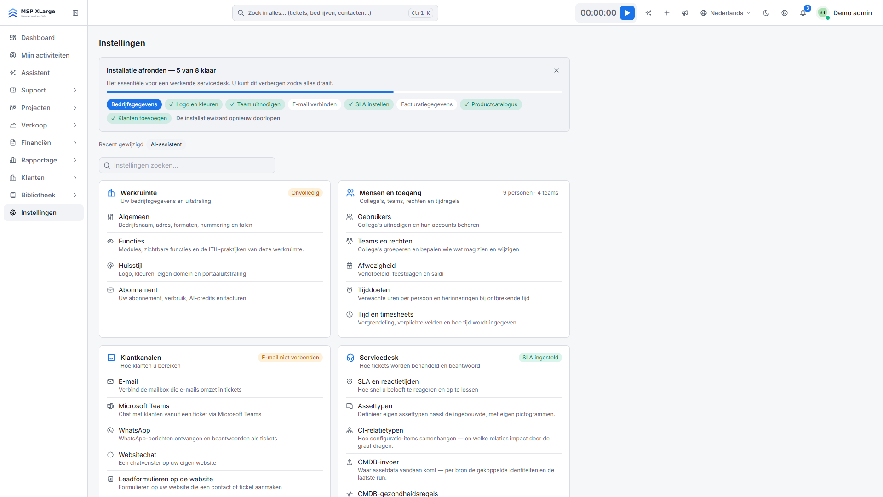The height and width of the screenshot is (497, 883).
Task: Go to Dashboard in sidebar
Action: (44, 38)
